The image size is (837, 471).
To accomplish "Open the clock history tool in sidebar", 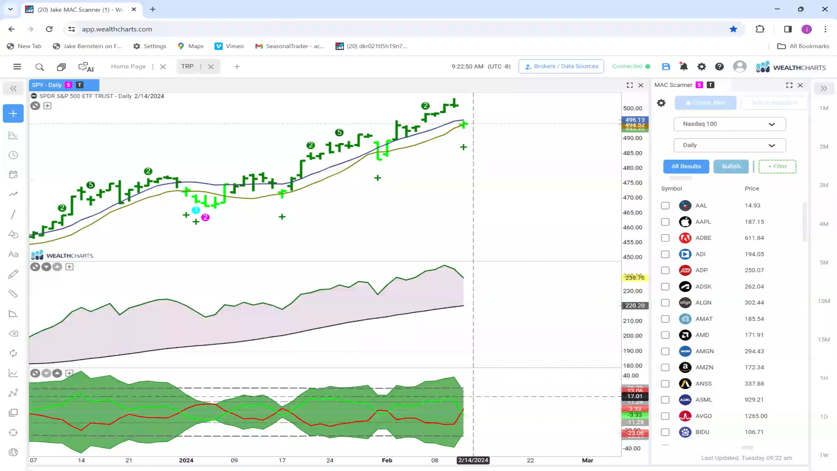I will pos(13,155).
